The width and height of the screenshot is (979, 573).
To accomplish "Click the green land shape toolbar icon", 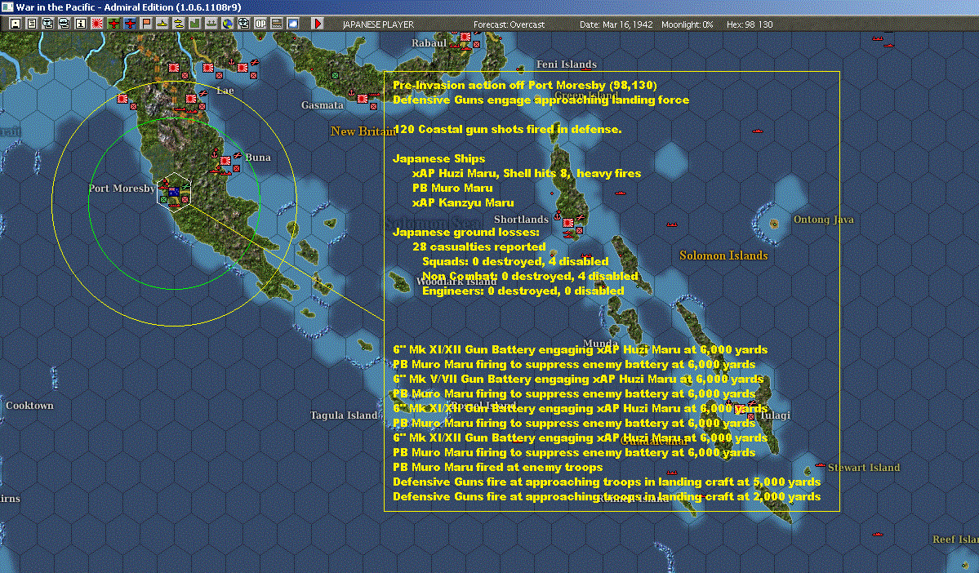I will tap(195, 24).
